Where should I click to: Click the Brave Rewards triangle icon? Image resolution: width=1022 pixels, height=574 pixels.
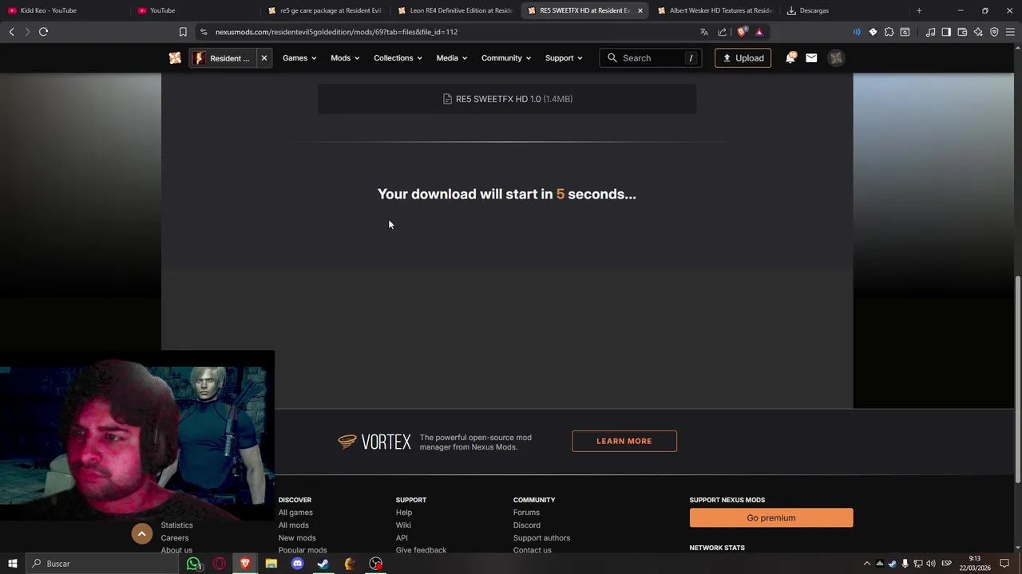759,32
